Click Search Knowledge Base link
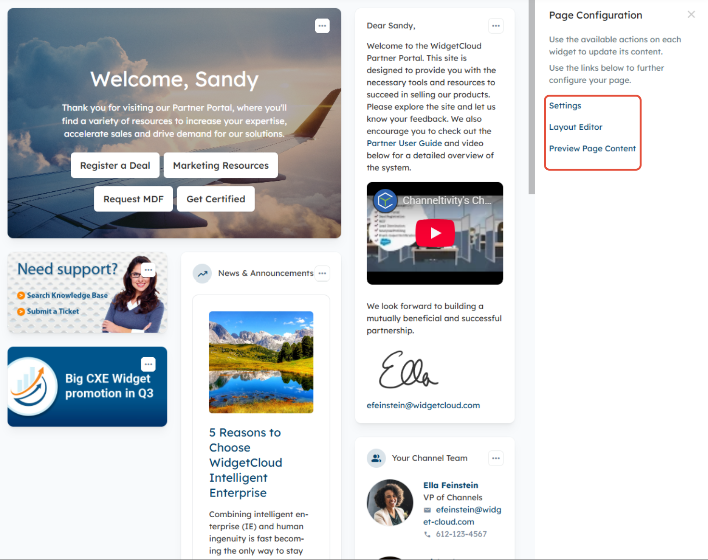708x560 pixels. pos(67,296)
